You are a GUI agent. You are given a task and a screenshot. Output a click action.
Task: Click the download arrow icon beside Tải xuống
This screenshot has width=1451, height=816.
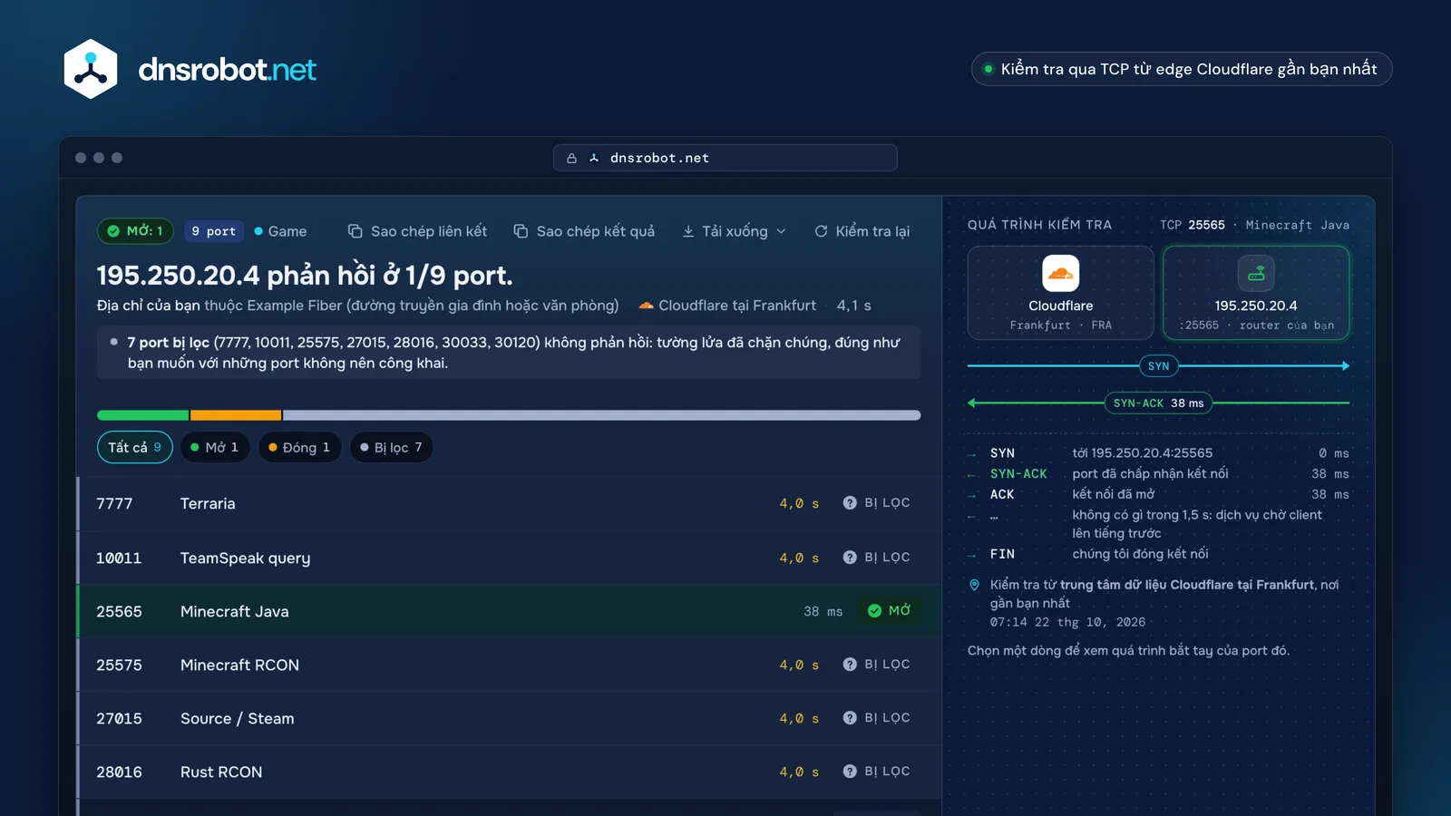688,231
